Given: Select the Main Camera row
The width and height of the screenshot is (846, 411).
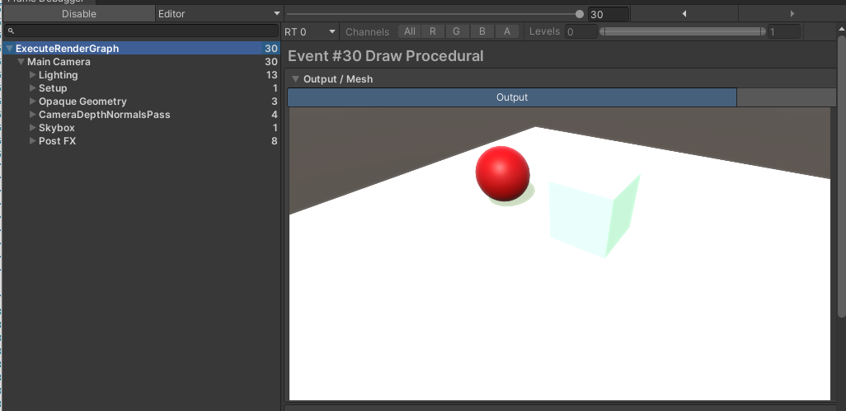Looking at the screenshot, I should tap(141, 62).
